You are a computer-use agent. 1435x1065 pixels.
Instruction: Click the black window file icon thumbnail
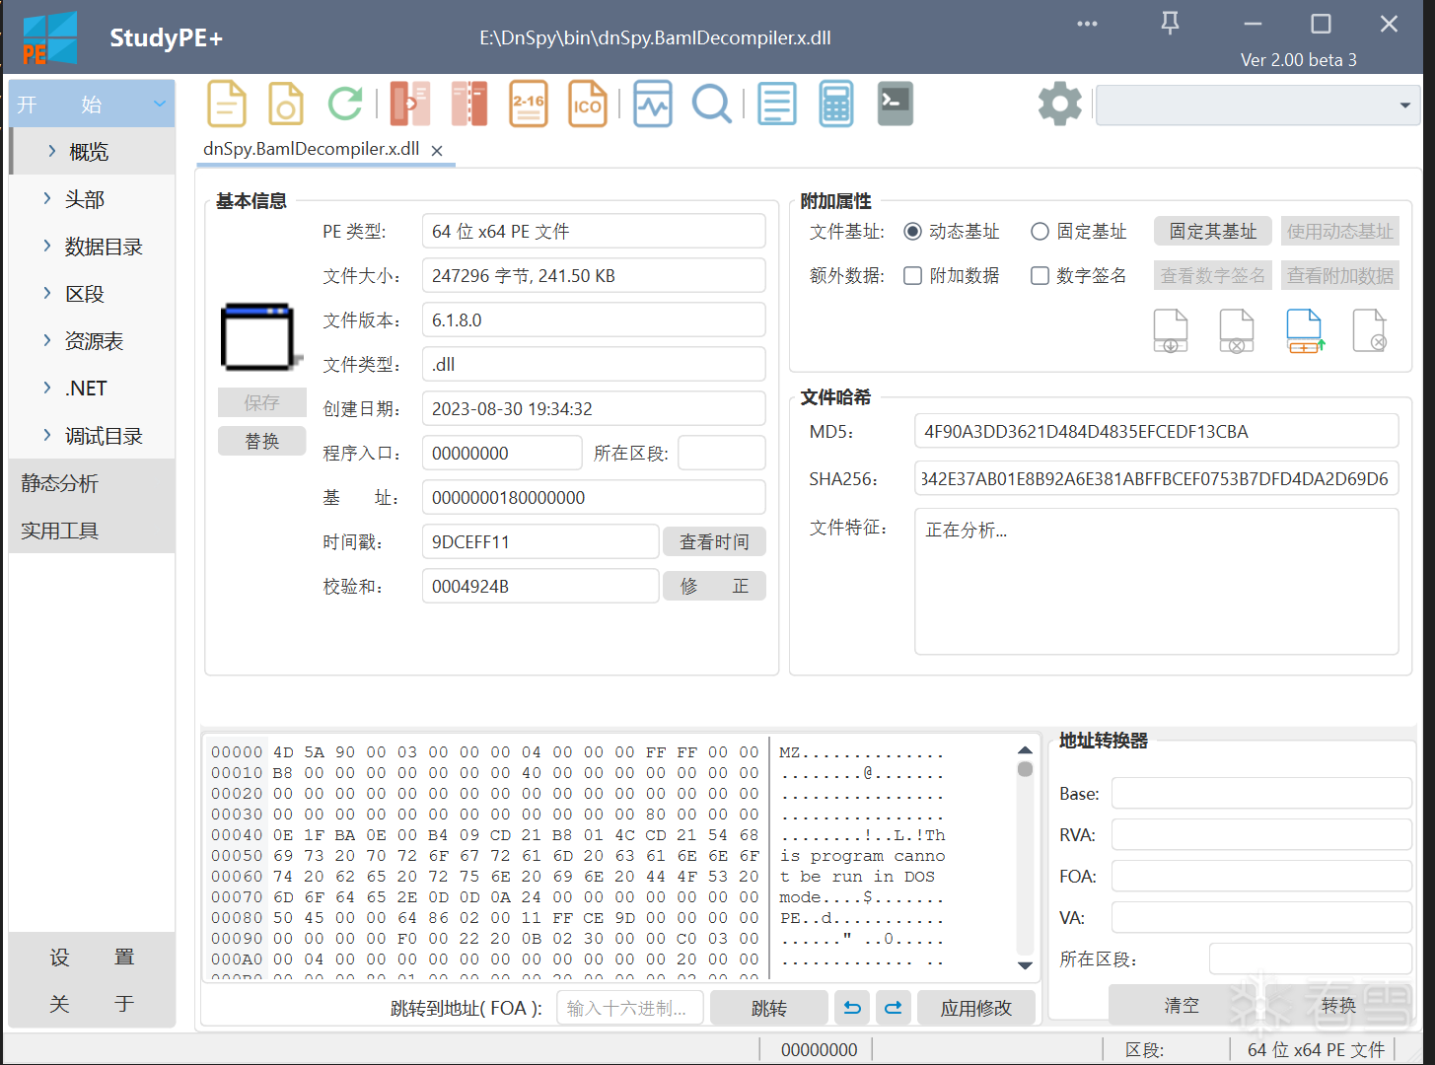pos(259,337)
